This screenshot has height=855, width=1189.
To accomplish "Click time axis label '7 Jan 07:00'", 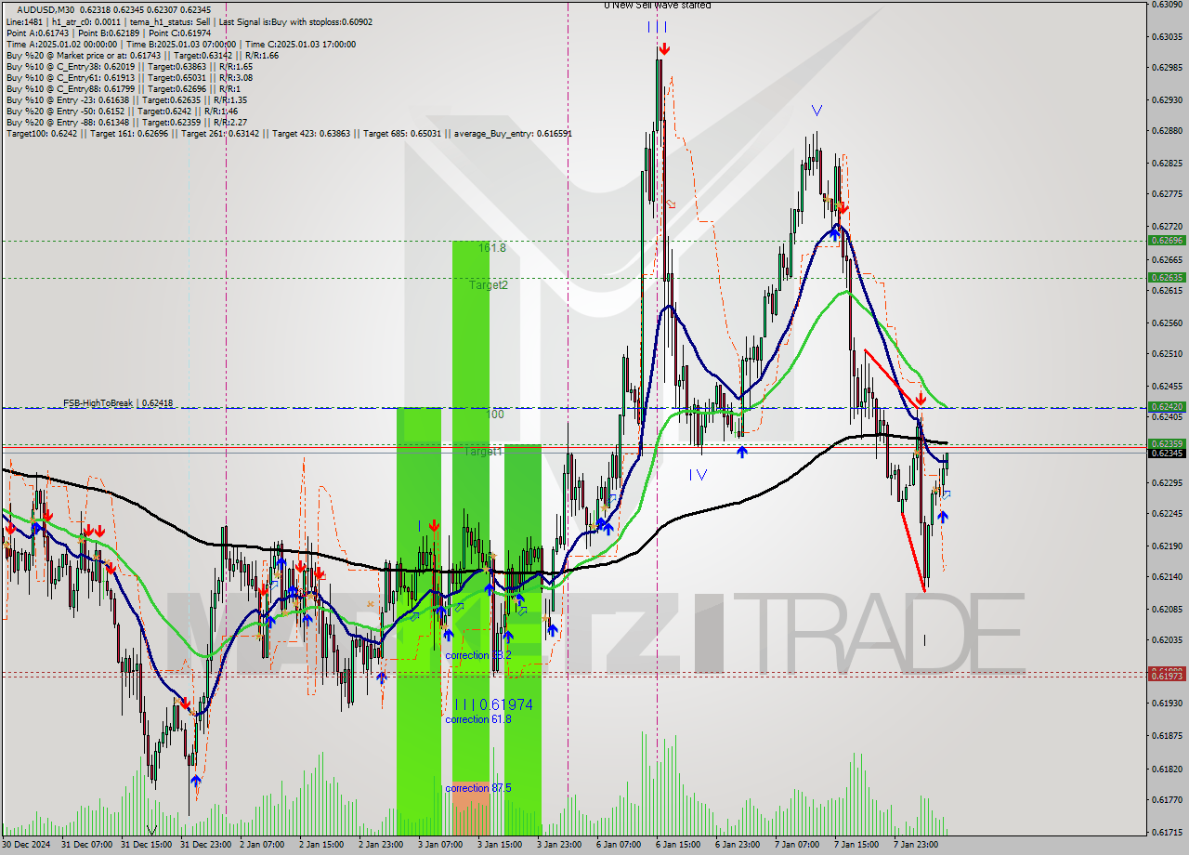I will [x=797, y=844].
